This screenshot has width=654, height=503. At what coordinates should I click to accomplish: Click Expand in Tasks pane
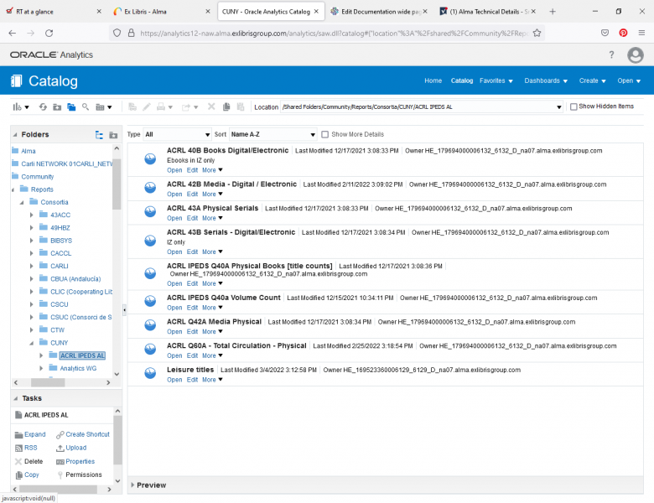[30, 434]
